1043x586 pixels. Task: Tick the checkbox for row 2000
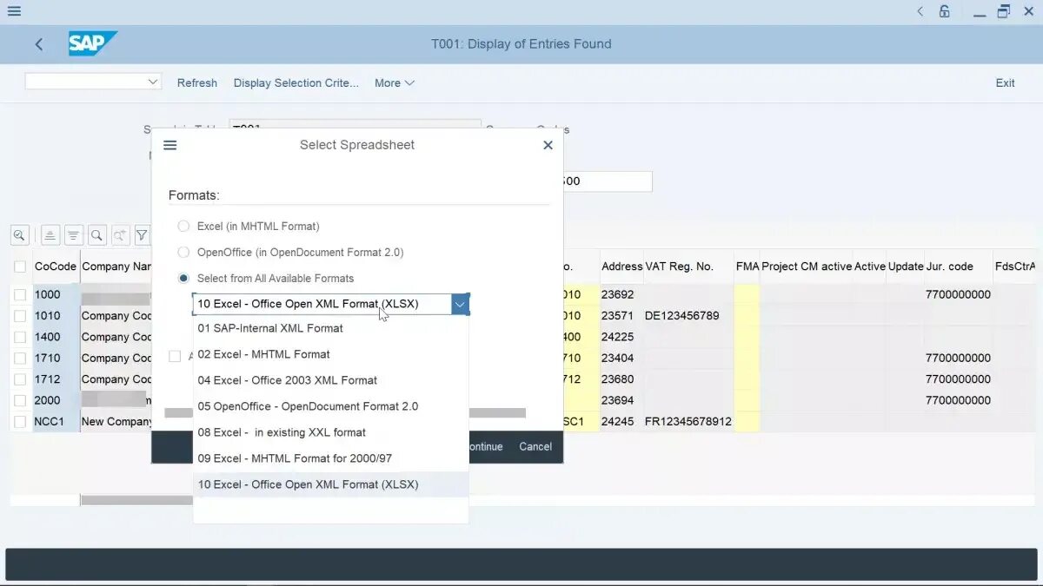(x=20, y=400)
